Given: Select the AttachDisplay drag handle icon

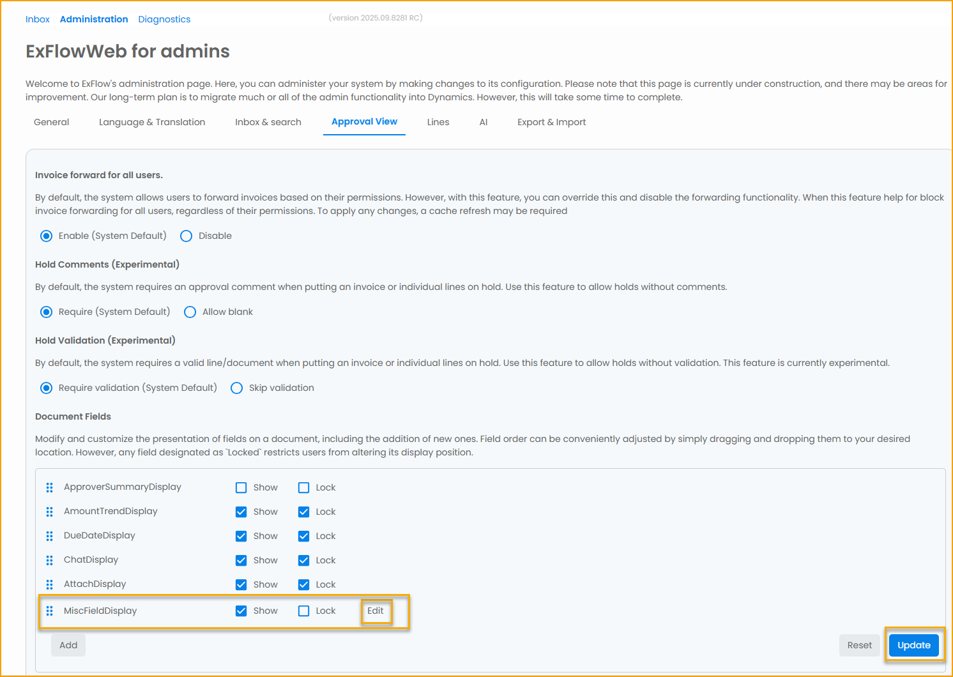Looking at the screenshot, I should coord(49,584).
